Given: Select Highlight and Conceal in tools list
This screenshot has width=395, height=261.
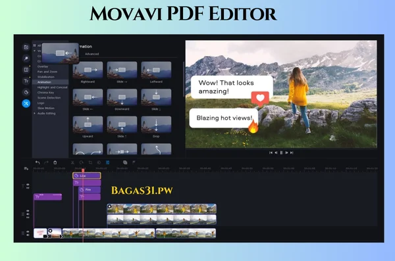Looking at the screenshot, I should pos(52,87).
